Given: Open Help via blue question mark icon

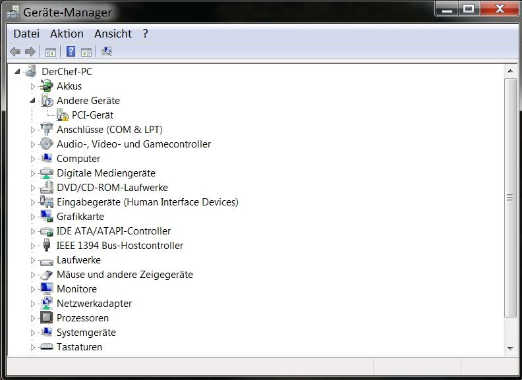Looking at the screenshot, I should [71, 51].
